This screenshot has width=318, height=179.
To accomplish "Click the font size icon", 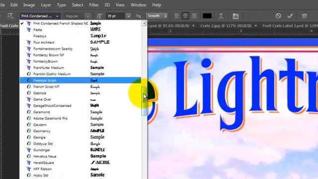I will click(99, 16).
